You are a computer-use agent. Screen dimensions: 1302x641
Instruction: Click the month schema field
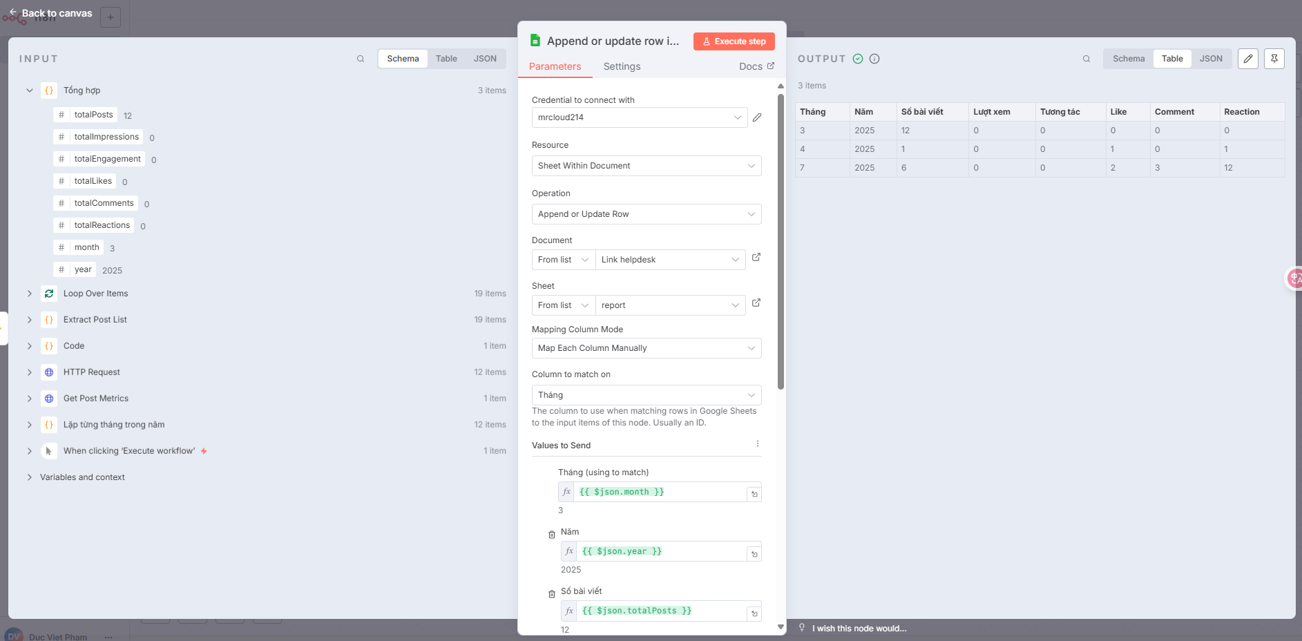tap(79, 247)
